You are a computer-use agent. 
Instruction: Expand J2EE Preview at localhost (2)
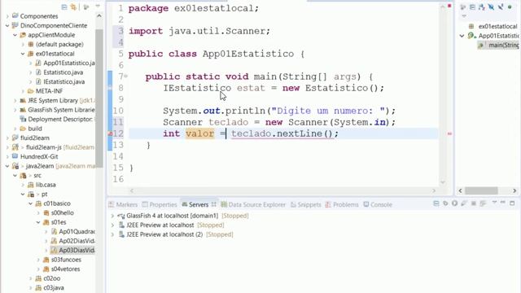[x=112, y=234]
